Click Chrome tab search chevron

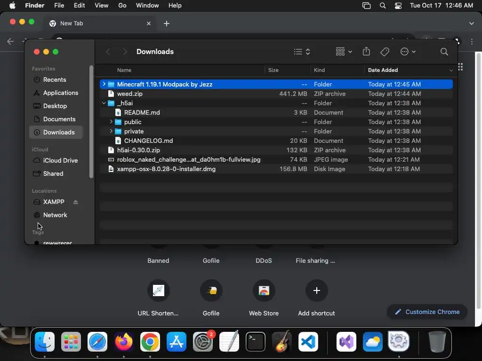471,24
